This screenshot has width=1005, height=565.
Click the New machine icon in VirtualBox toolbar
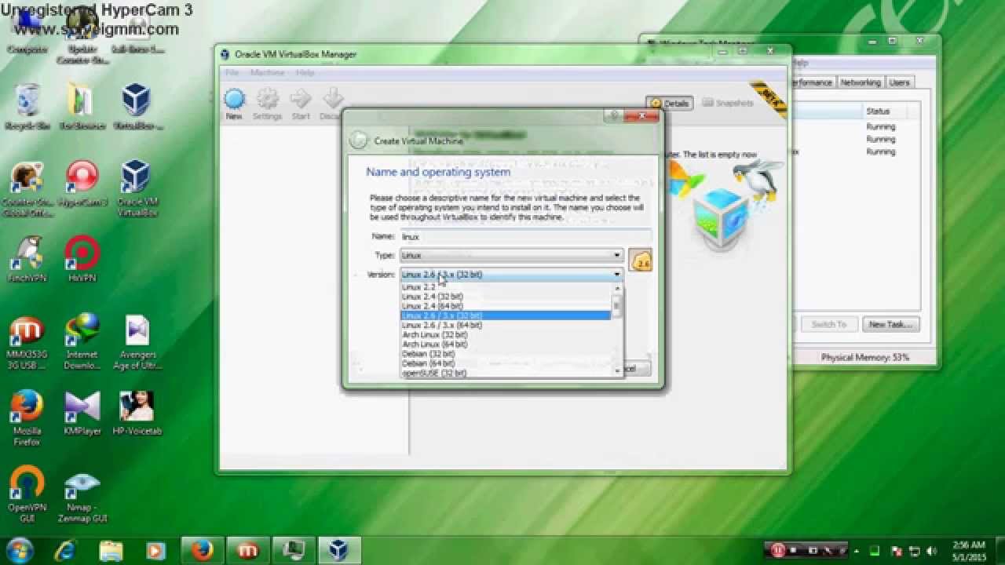(x=234, y=100)
